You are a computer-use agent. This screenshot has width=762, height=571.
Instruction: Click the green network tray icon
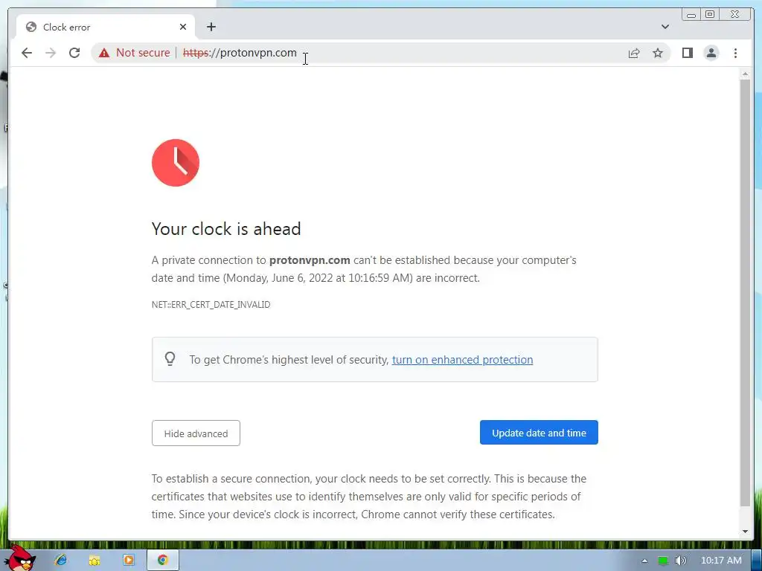pyautogui.click(x=663, y=561)
